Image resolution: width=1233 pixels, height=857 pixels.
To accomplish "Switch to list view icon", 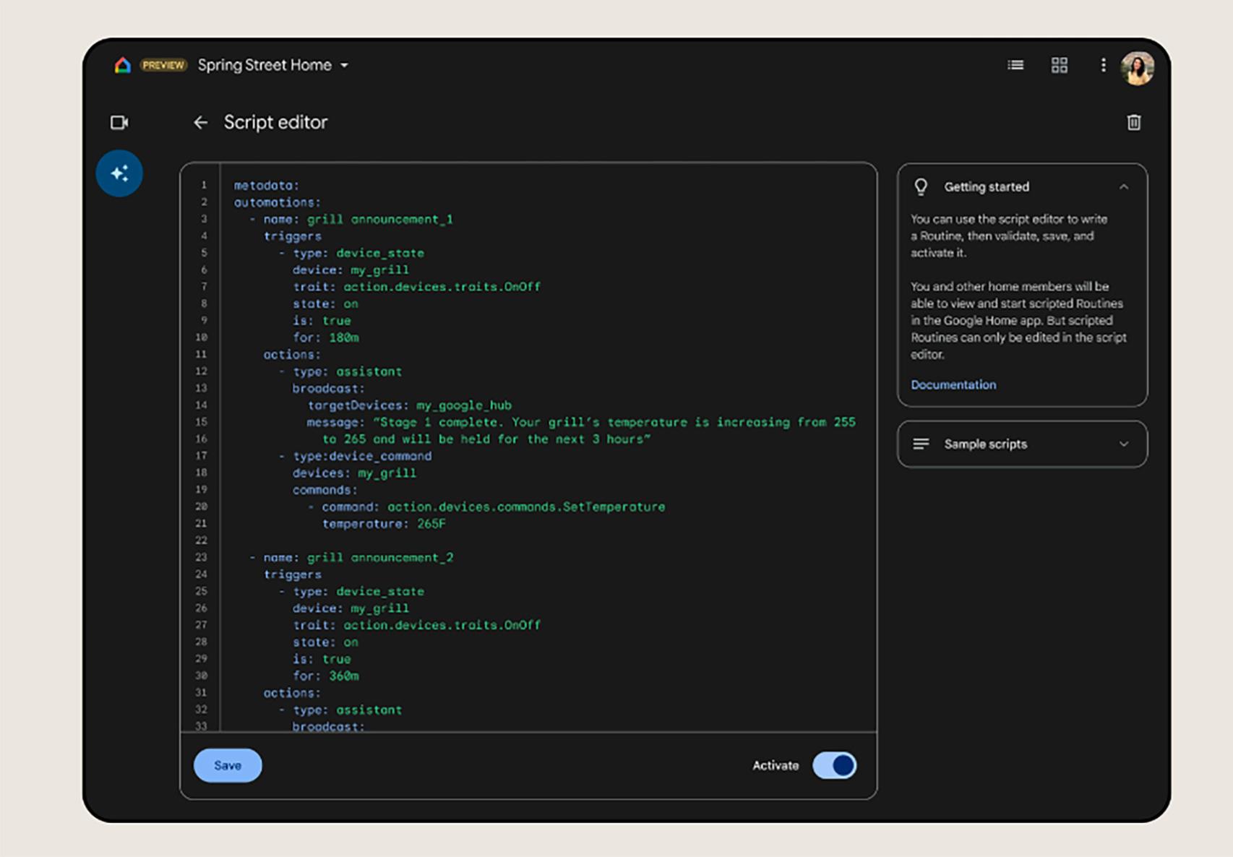I will (x=1015, y=65).
